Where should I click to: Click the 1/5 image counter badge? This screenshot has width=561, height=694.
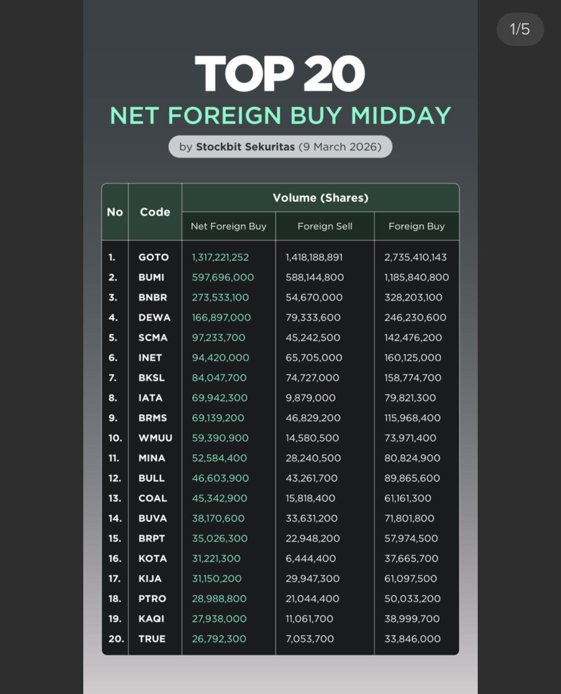(520, 29)
